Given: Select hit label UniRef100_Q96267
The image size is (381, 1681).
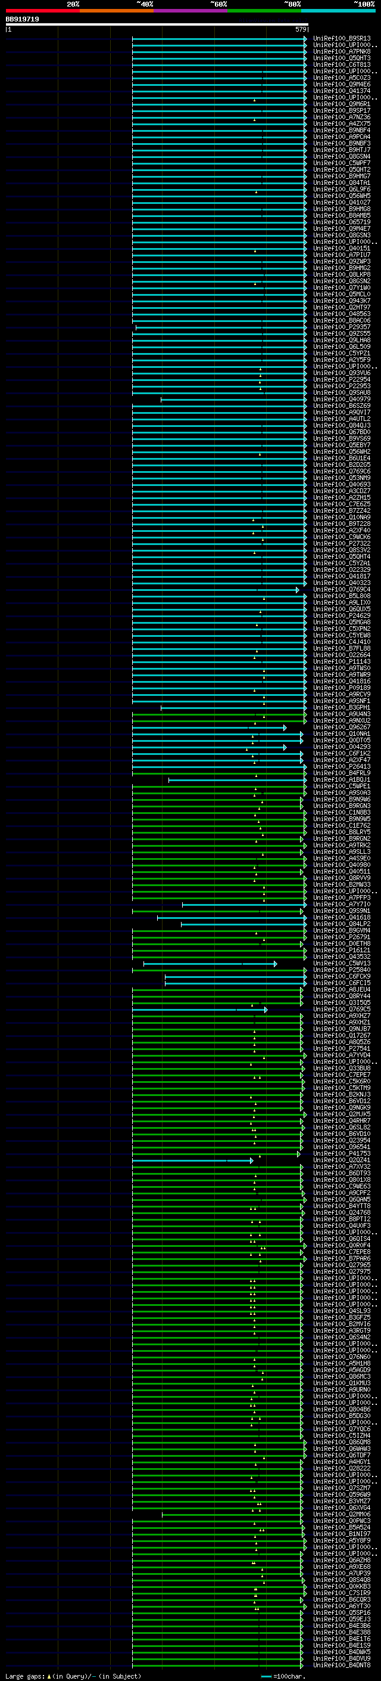Looking at the screenshot, I should click(x=342, y=727).
